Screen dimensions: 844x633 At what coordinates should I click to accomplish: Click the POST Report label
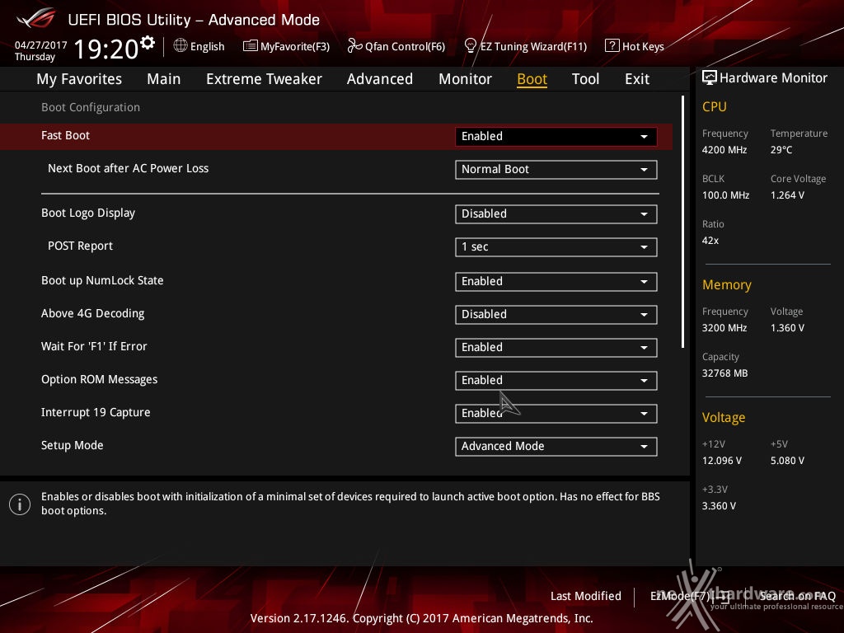[80, 246]
